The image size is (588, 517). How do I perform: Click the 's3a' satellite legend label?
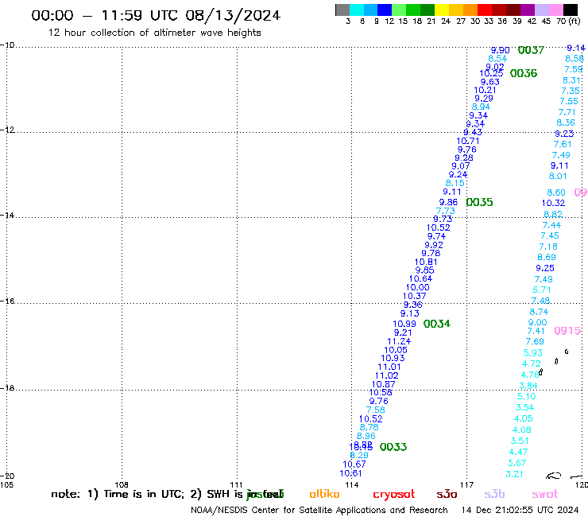[x=447, y=495]
